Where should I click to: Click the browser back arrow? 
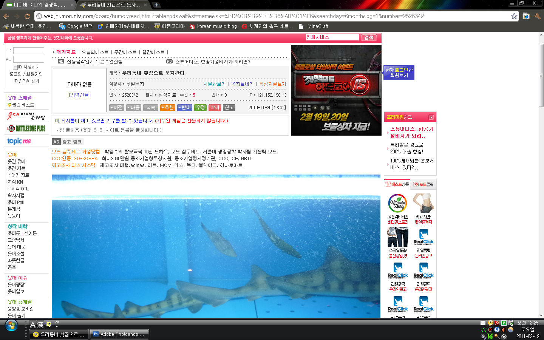(x=6, y=16)
